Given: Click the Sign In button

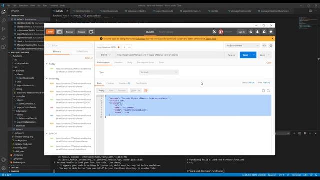Looking at the screenshot, I should pyautogui.click(x=242, y=32).
